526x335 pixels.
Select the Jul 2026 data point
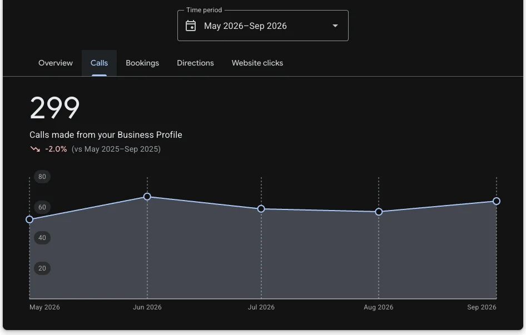click(261, 209)
